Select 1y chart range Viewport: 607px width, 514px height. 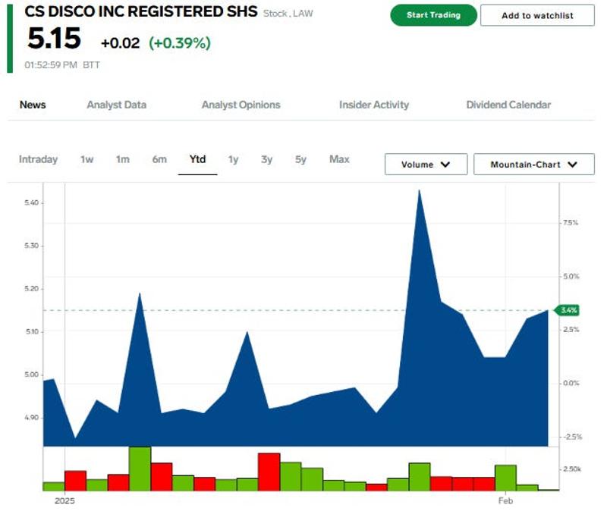pos(233,159)
